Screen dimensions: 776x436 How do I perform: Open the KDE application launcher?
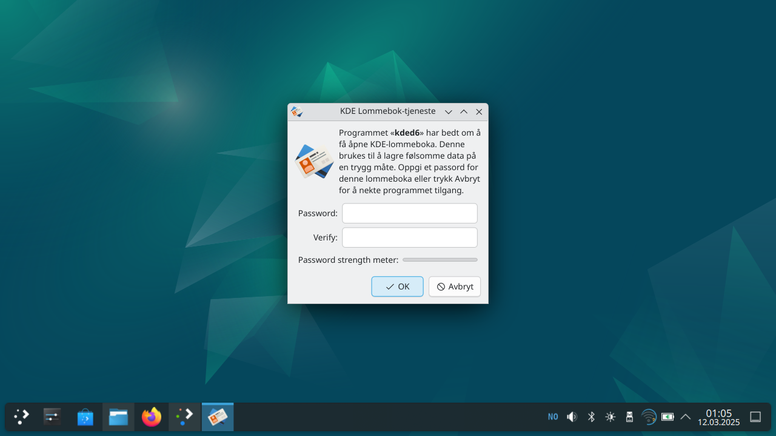tap(22, 417)
